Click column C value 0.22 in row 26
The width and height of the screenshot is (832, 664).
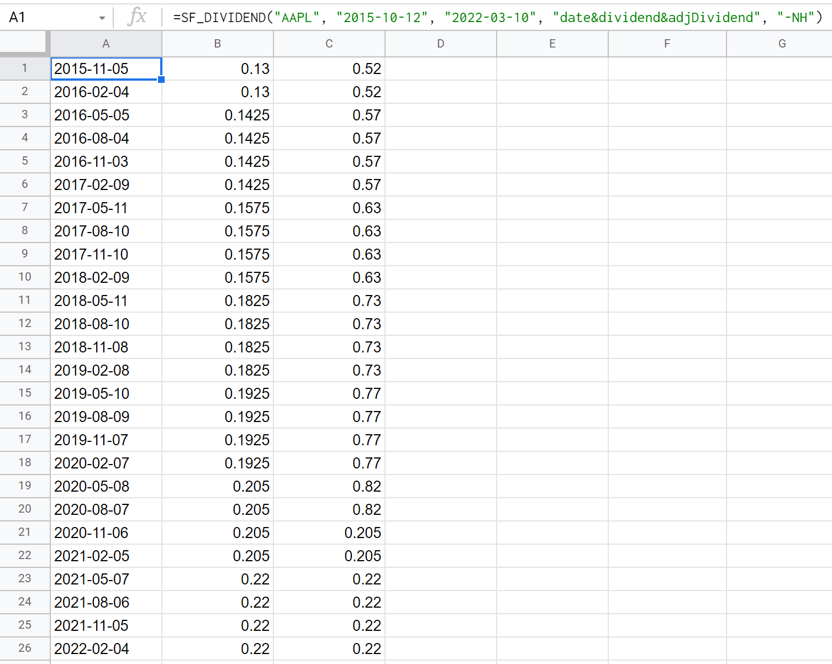tap(329, 649)
